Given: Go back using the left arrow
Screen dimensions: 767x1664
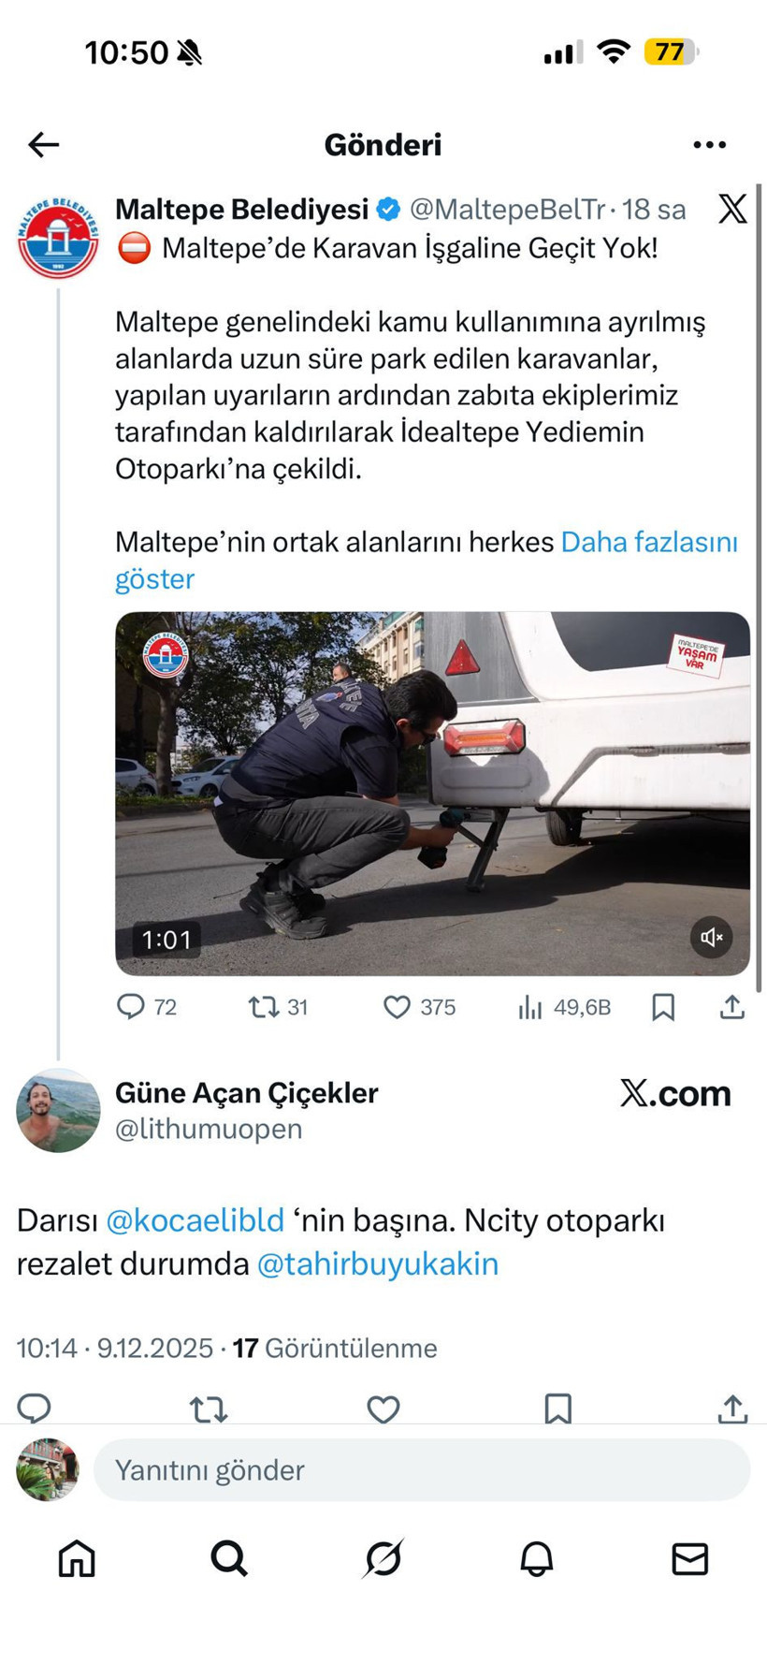Looking at the screenshot, I should pos(41,144).
